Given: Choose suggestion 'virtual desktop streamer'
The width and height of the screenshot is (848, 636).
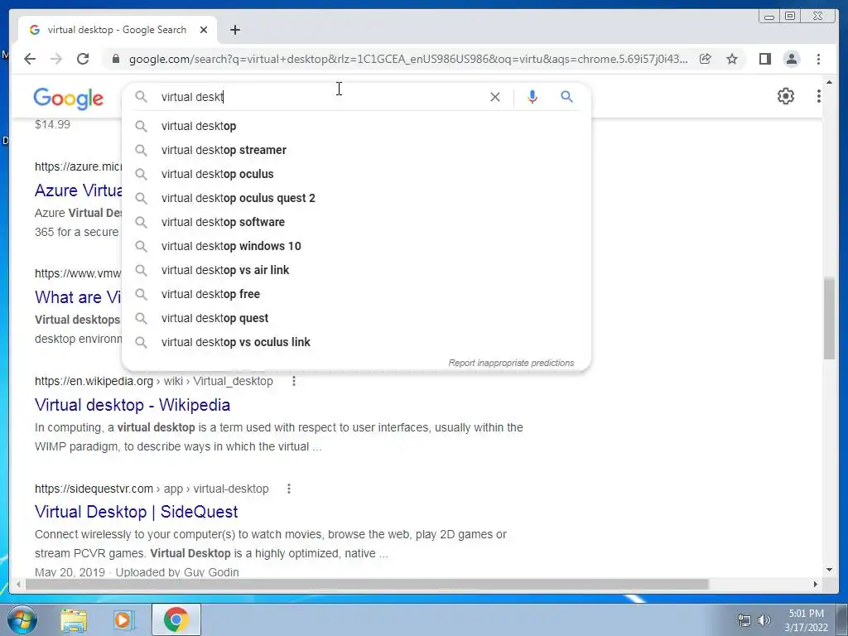Looking at the screenshot, I should 357,150.
